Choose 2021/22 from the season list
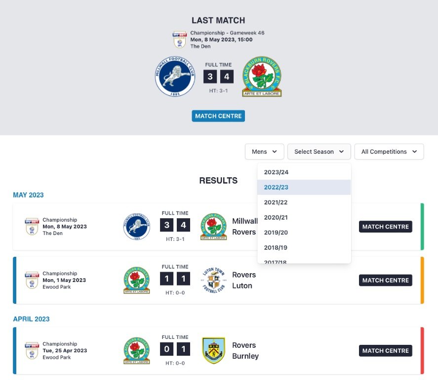438x380 pixels. pyautogui.click(x=276, y=202)
